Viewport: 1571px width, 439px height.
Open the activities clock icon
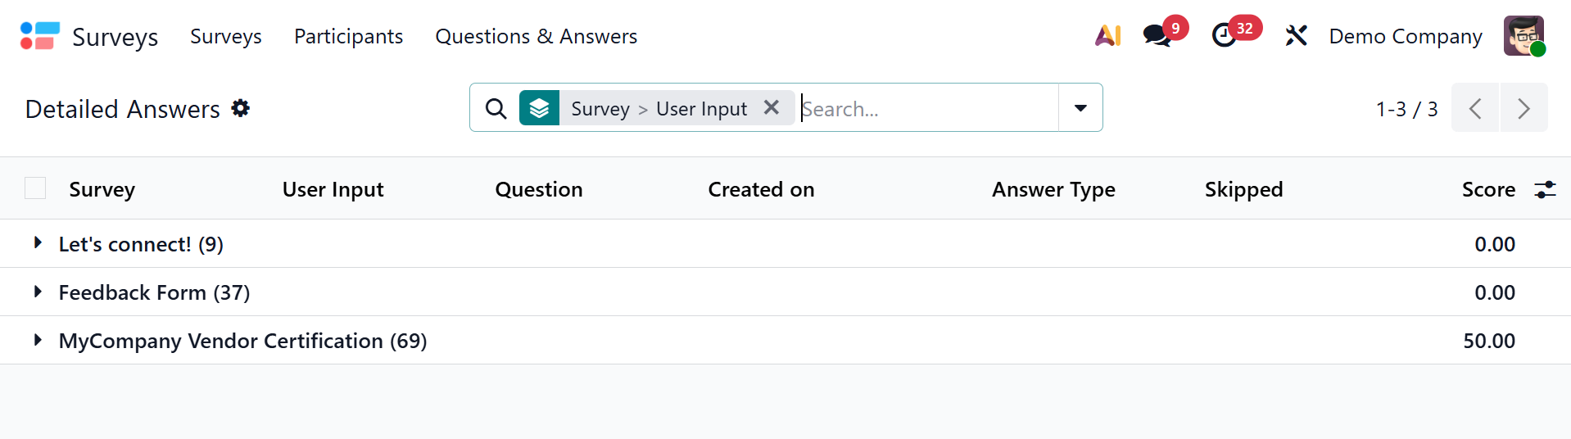1224,36
